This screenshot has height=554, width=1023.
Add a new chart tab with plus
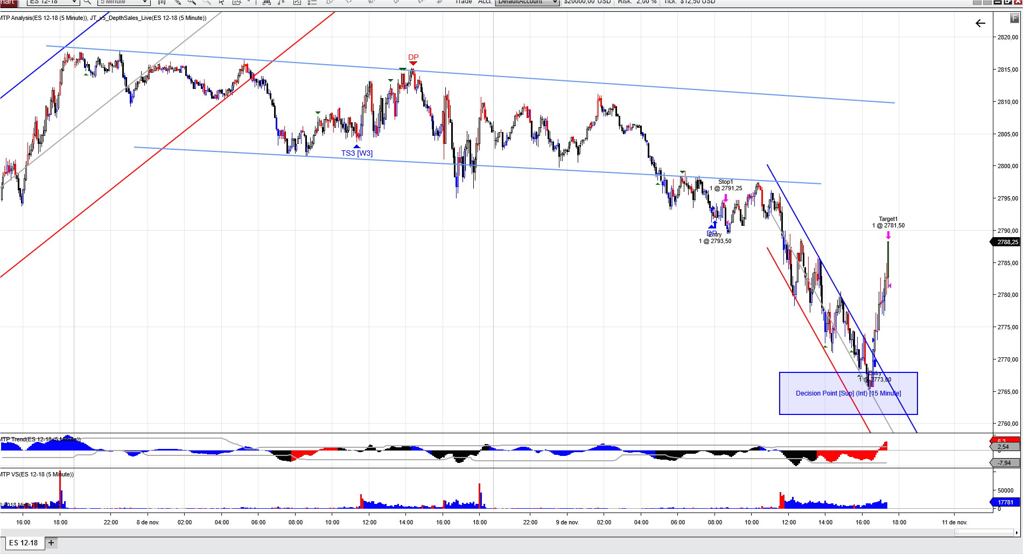click(51, 543)
